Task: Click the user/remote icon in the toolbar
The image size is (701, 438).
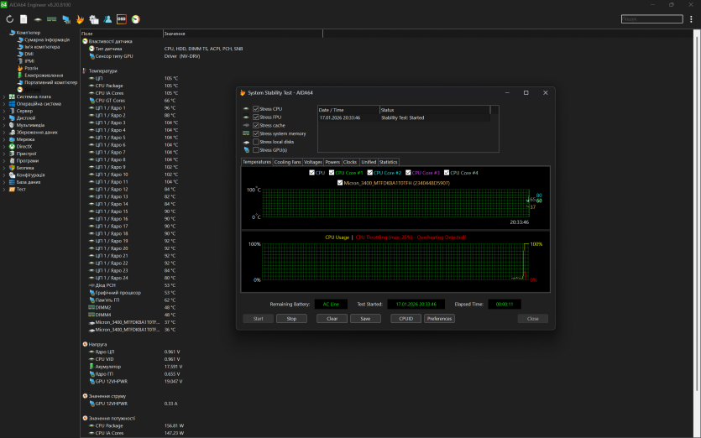Action: (x=107, y=18)
